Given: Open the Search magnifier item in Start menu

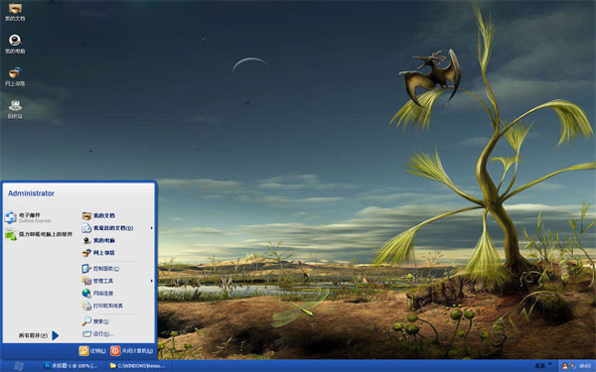Looking at the screenshot, I should pyautogui.click(x=95, y=321).
